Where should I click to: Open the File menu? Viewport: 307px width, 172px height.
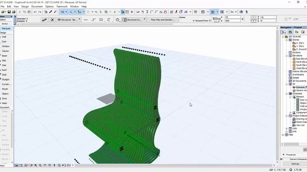click(x=2, y=6)
